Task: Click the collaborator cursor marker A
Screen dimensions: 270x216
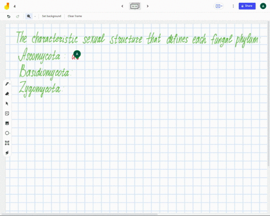Action: click(x=77, y=54)
